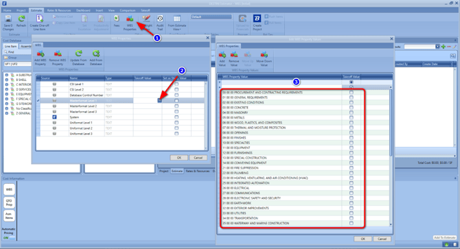Click the QTO Prop button in Cost Information
Viewport: 460px width, 249px height.
coord(9,202)
